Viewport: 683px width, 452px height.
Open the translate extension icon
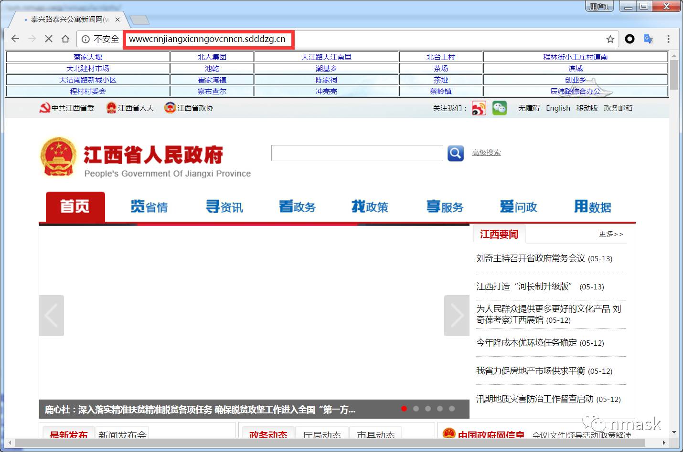[x=648, y=39]
